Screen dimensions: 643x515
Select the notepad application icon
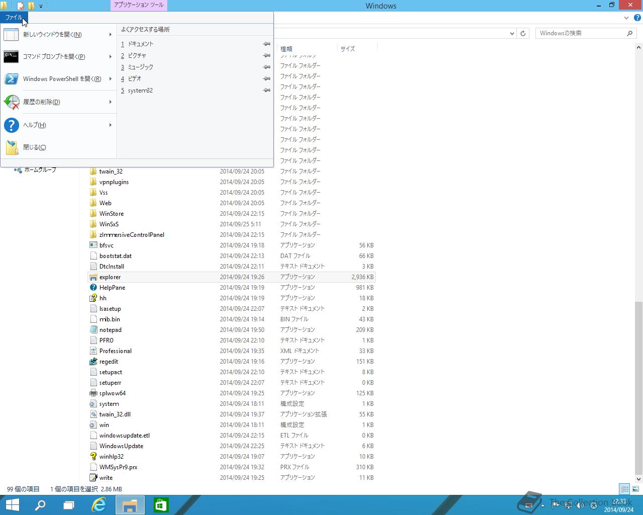pos(93,330)
